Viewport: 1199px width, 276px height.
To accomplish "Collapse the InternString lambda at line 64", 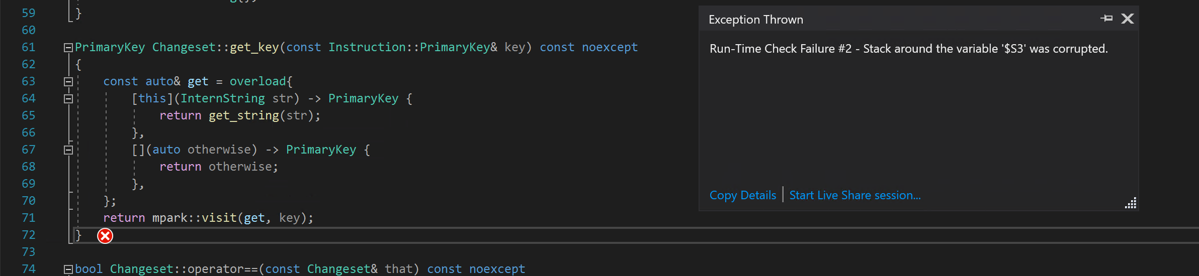I will tap(68, 99).
